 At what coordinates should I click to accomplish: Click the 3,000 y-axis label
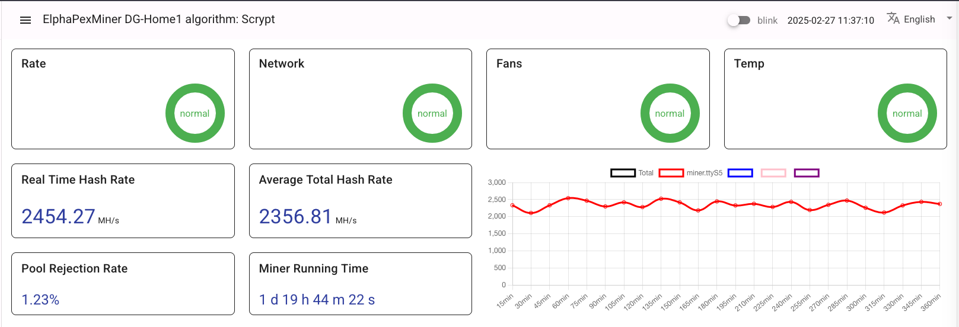tap(497, 182)
